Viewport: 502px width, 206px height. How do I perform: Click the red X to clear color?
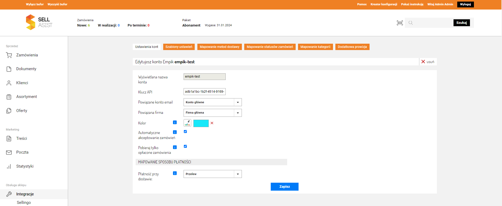coord(212,123)
